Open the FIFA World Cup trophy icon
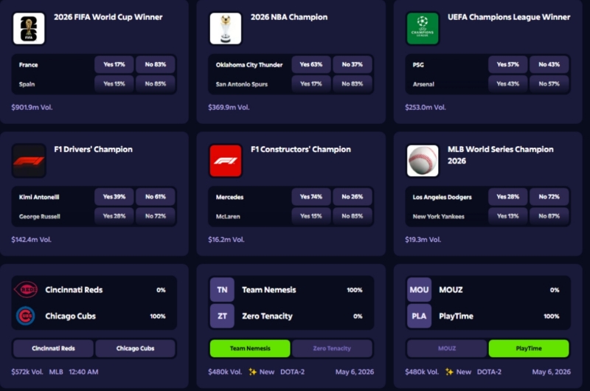 coord(29,29)
